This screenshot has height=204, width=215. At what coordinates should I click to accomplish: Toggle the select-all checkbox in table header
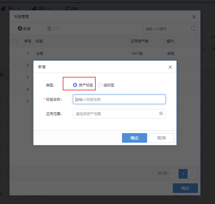tap(15, 41)
